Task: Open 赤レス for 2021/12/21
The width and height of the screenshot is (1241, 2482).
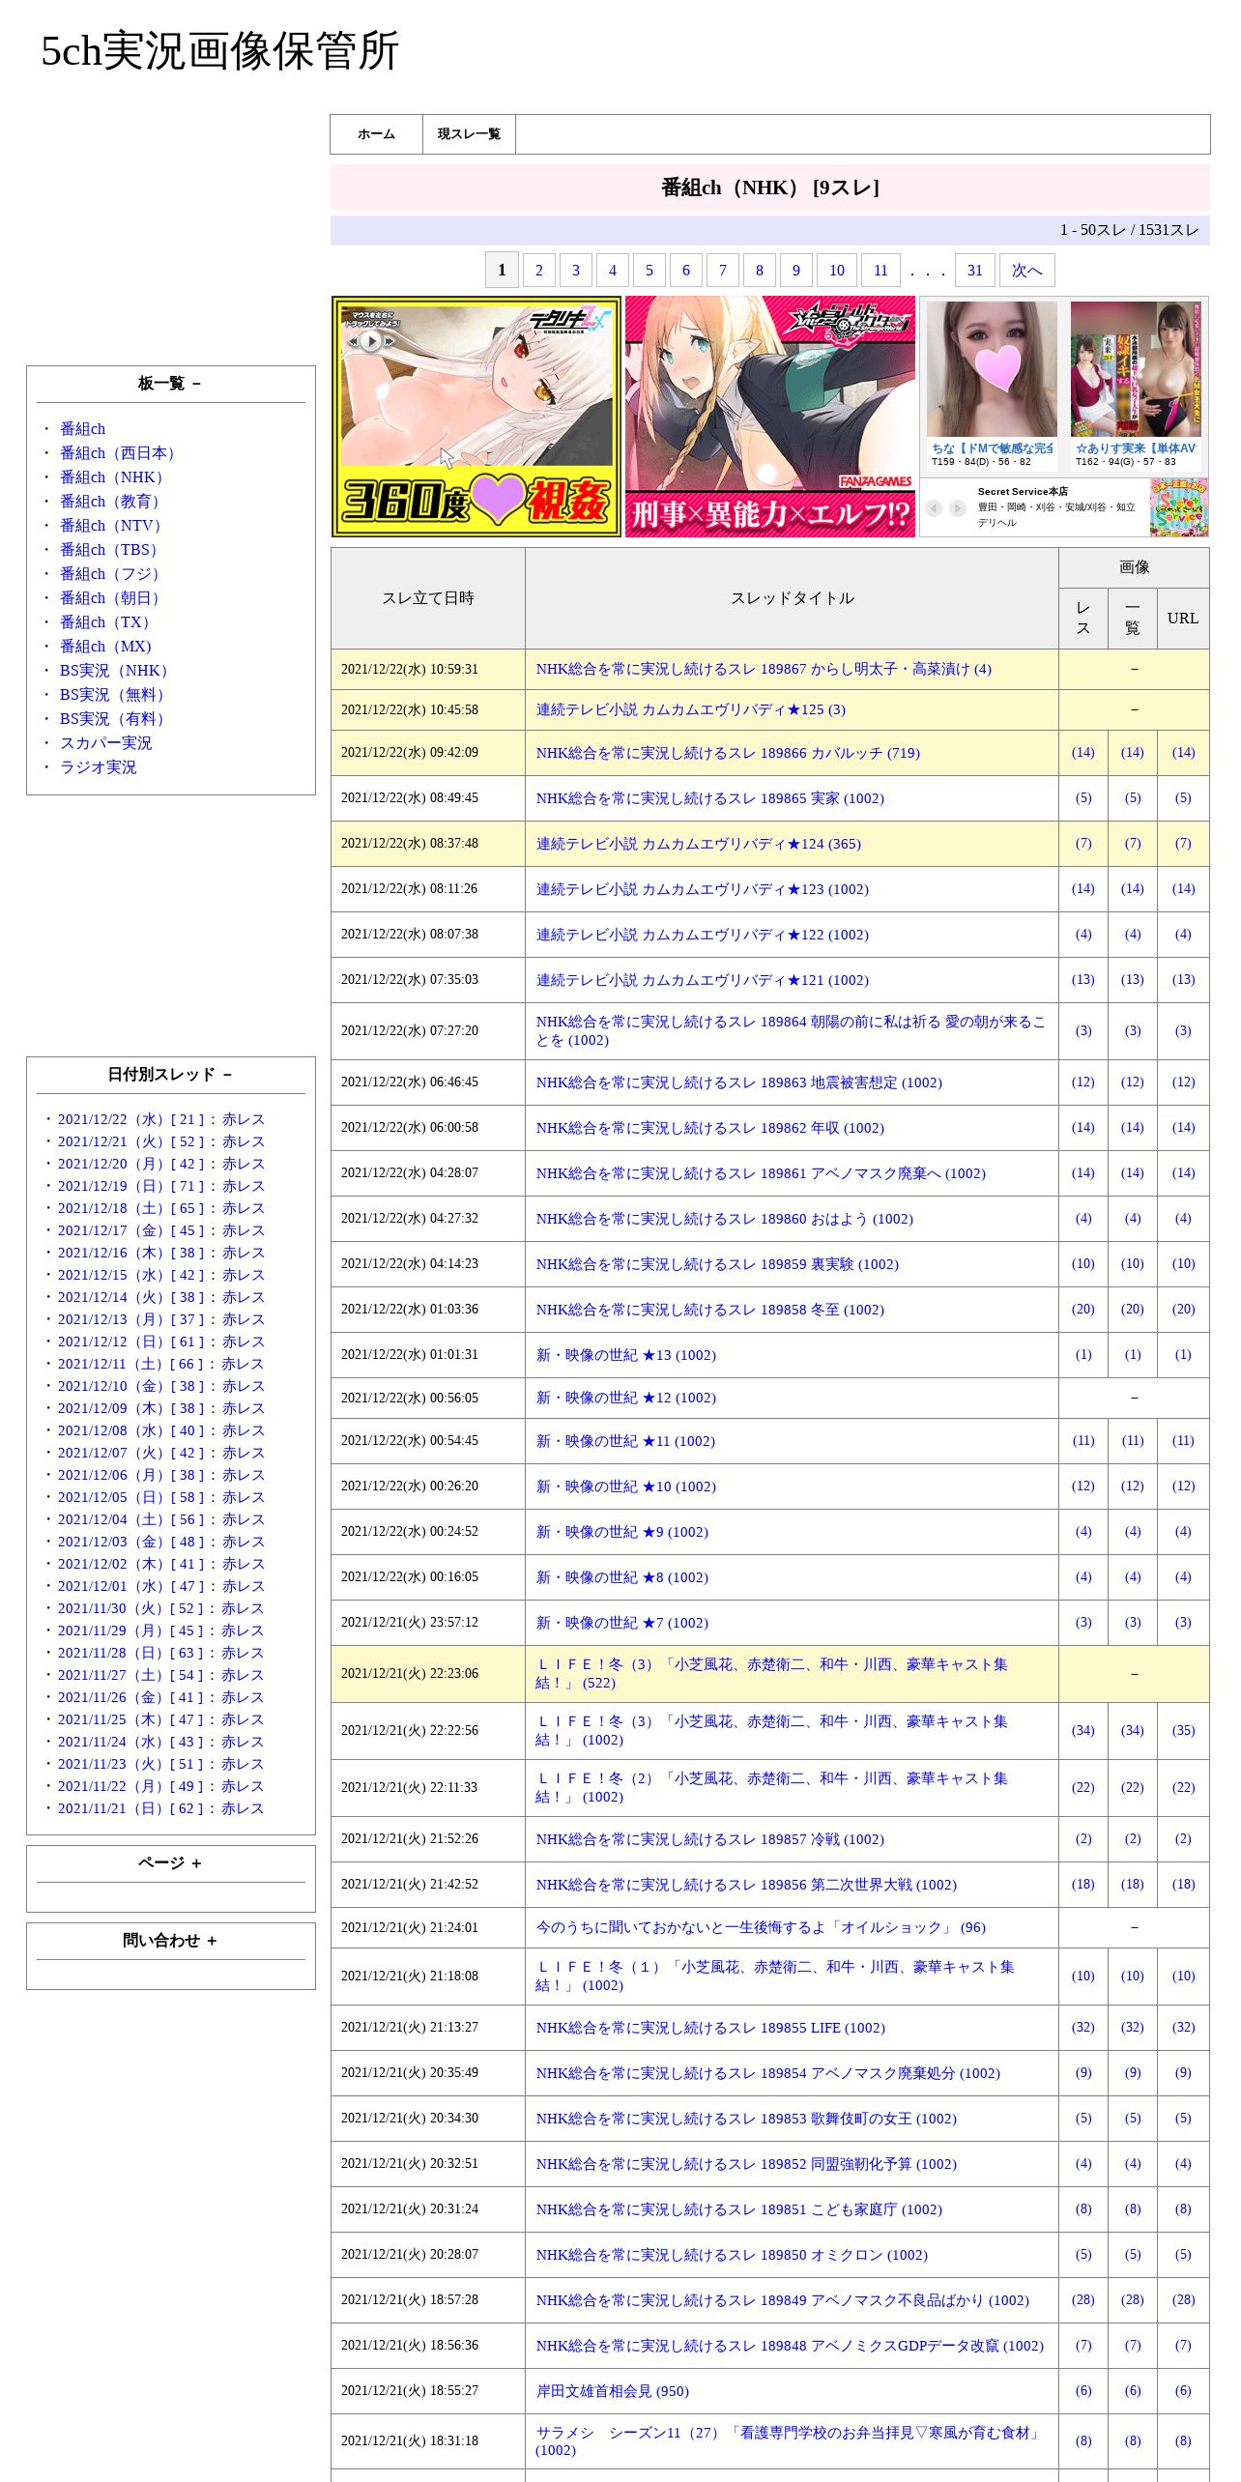Action: 244,1141
